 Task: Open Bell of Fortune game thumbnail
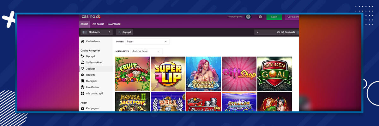(168, 101)
